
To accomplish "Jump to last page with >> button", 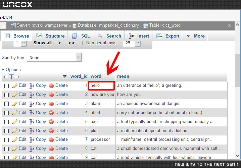I will (x=71, y=43).
